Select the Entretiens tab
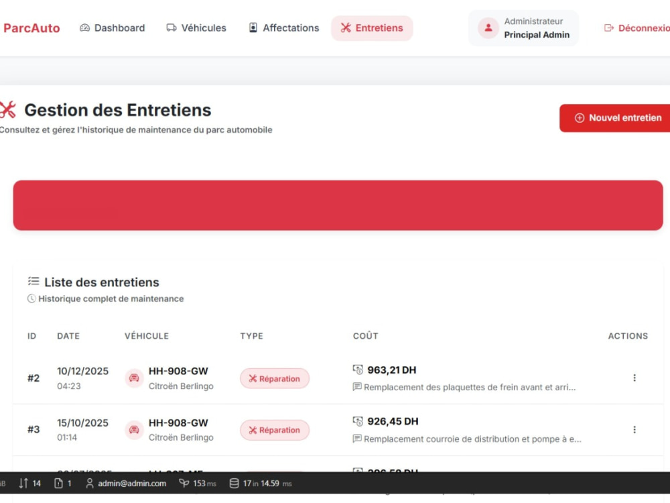 click(372, 27)
